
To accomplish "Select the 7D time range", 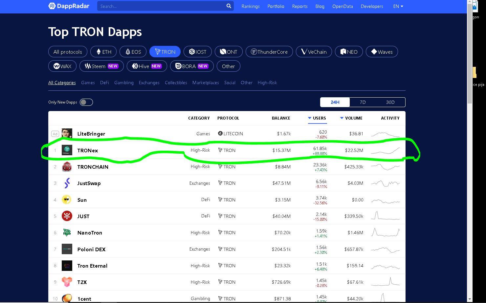I will click(363, 102).
